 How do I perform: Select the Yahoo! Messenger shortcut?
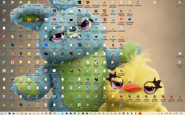(121, 21)
